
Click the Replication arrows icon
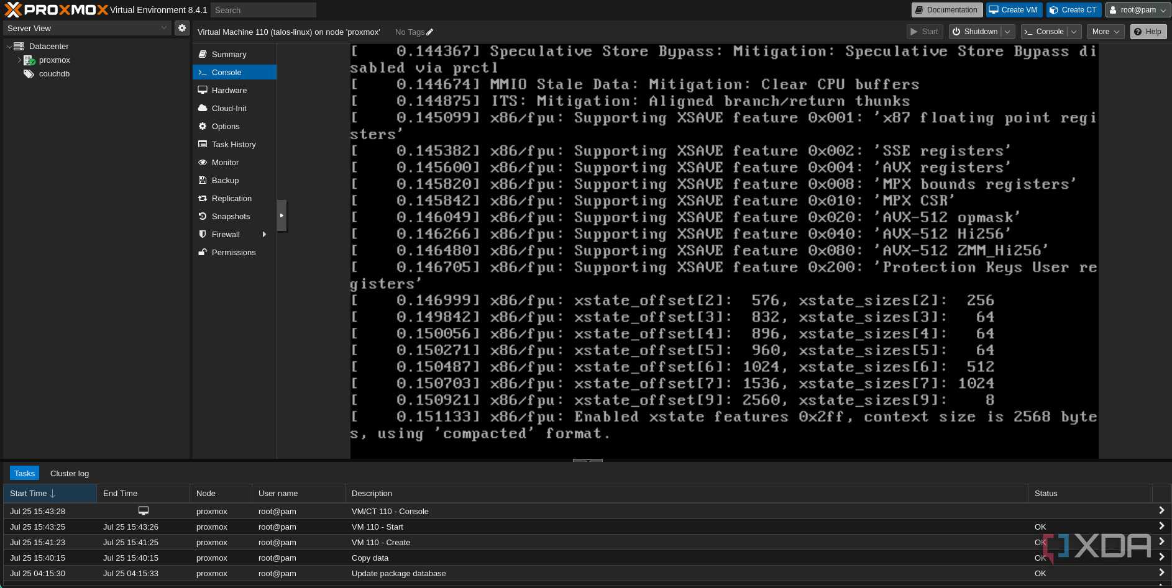tap(203, 199)
